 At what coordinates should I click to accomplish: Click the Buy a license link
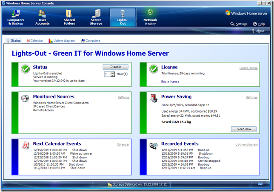click(x=170, y=82)
